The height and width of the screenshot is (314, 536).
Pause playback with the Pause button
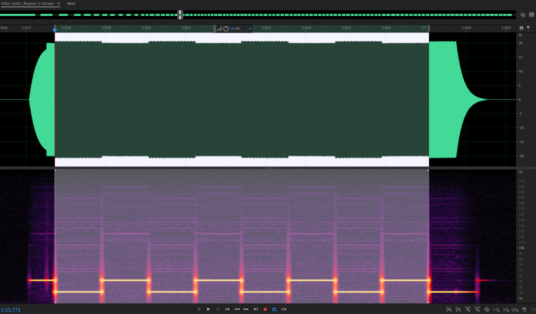pyautogui.click(x=218, y=309)
